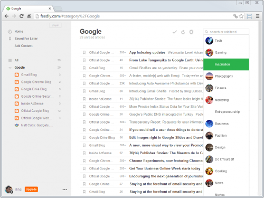Open Home in the sidebar
This screenshot has height=198, width=264.
click(x=19, y=32)
